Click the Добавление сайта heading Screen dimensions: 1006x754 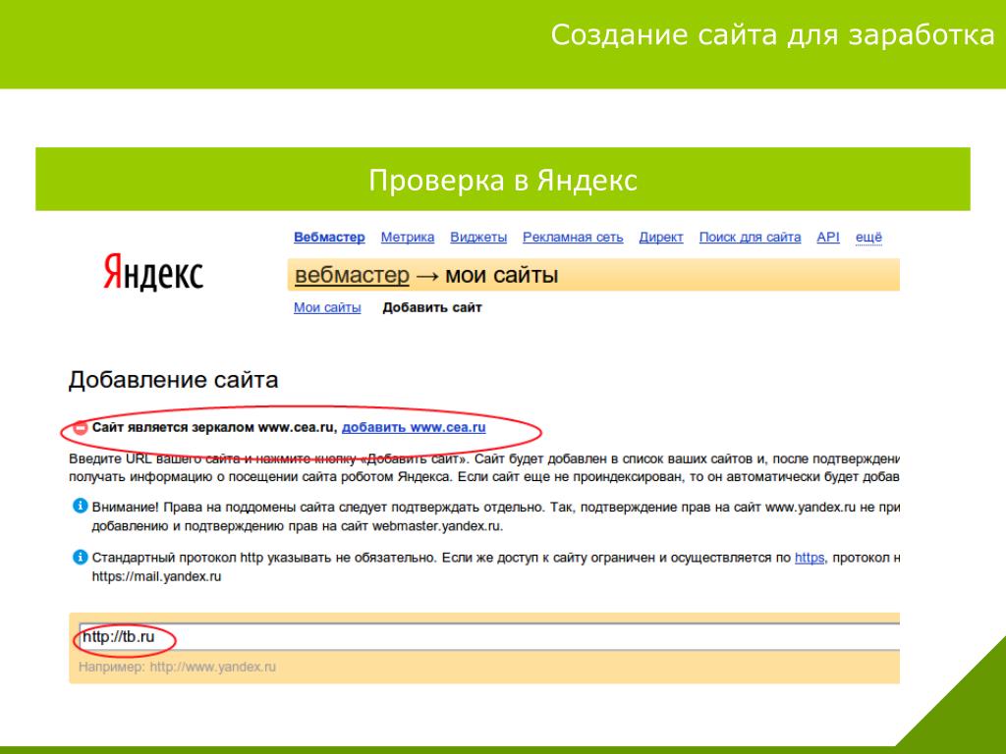point(173,380)
